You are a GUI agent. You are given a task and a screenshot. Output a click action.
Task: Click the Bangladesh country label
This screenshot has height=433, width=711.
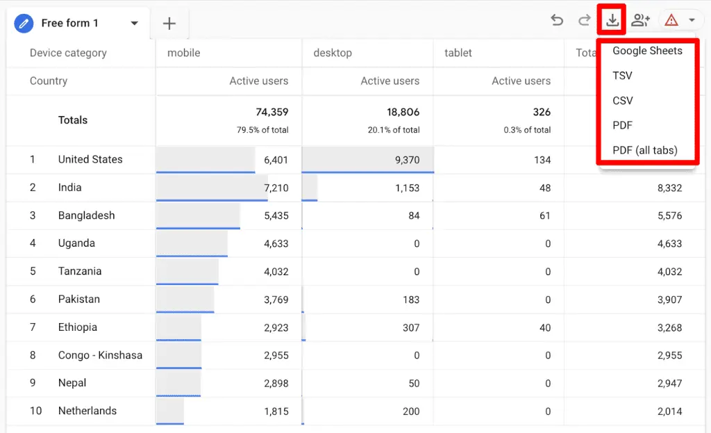point(86,215)
